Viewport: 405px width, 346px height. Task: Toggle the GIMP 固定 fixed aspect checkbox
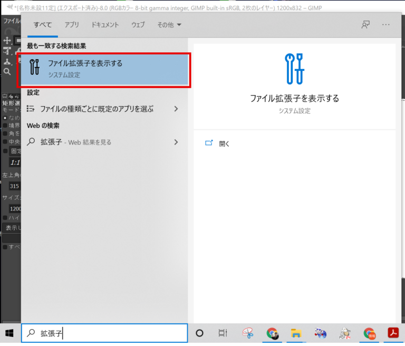tap(5, 151)
